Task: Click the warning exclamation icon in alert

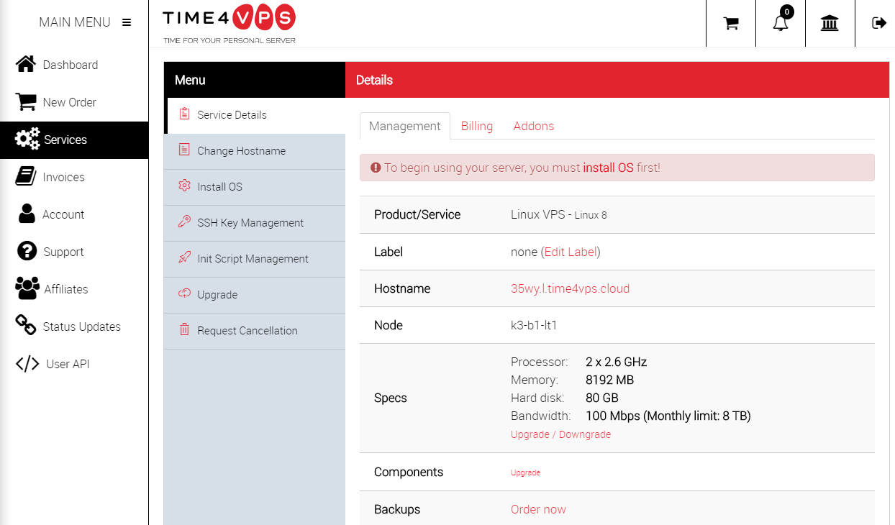Action: pyautogui.click(x=376, y=168)
